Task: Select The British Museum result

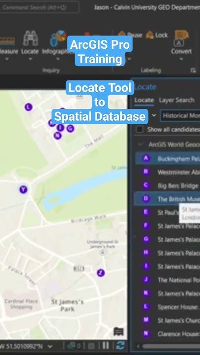Action: point(167,199)
